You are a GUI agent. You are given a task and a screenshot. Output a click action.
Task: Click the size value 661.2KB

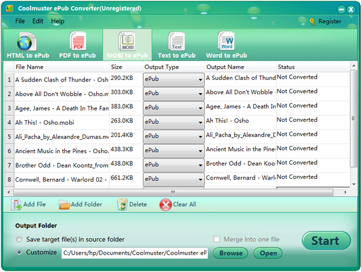pyautogui.click(x=122, y=178)
